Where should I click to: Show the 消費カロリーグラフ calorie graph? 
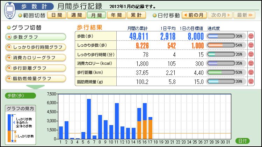click(x=36, y=57)
